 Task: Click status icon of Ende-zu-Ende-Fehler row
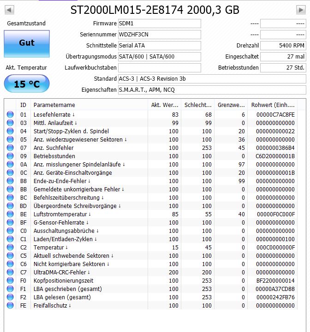tap(10, 181)
